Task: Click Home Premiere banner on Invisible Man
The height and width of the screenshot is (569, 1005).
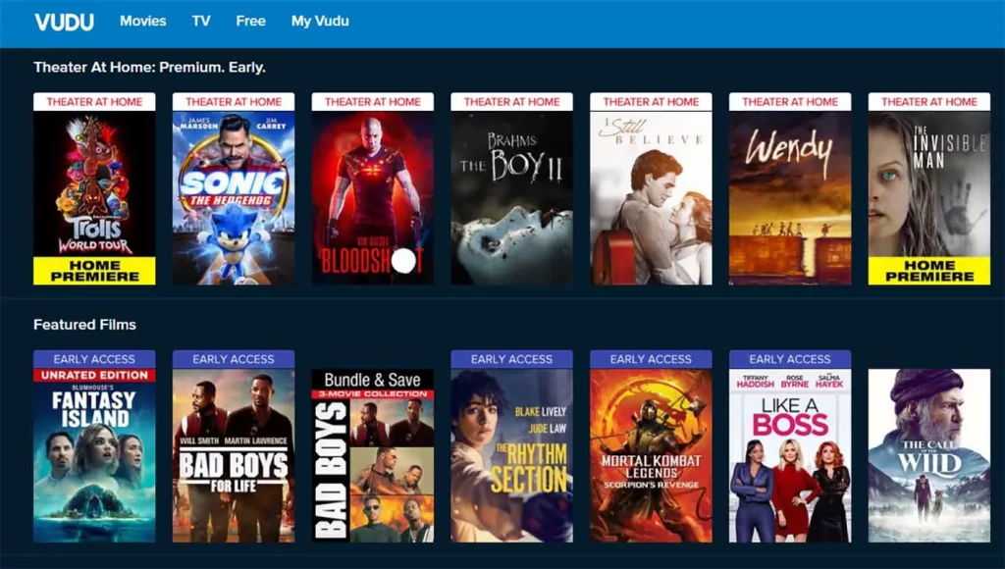Action: pyautogui.click(x=928, y=271)
